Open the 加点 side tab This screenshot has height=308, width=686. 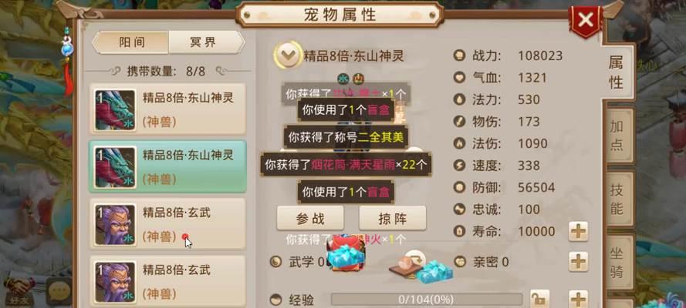(x=617, y=136)
